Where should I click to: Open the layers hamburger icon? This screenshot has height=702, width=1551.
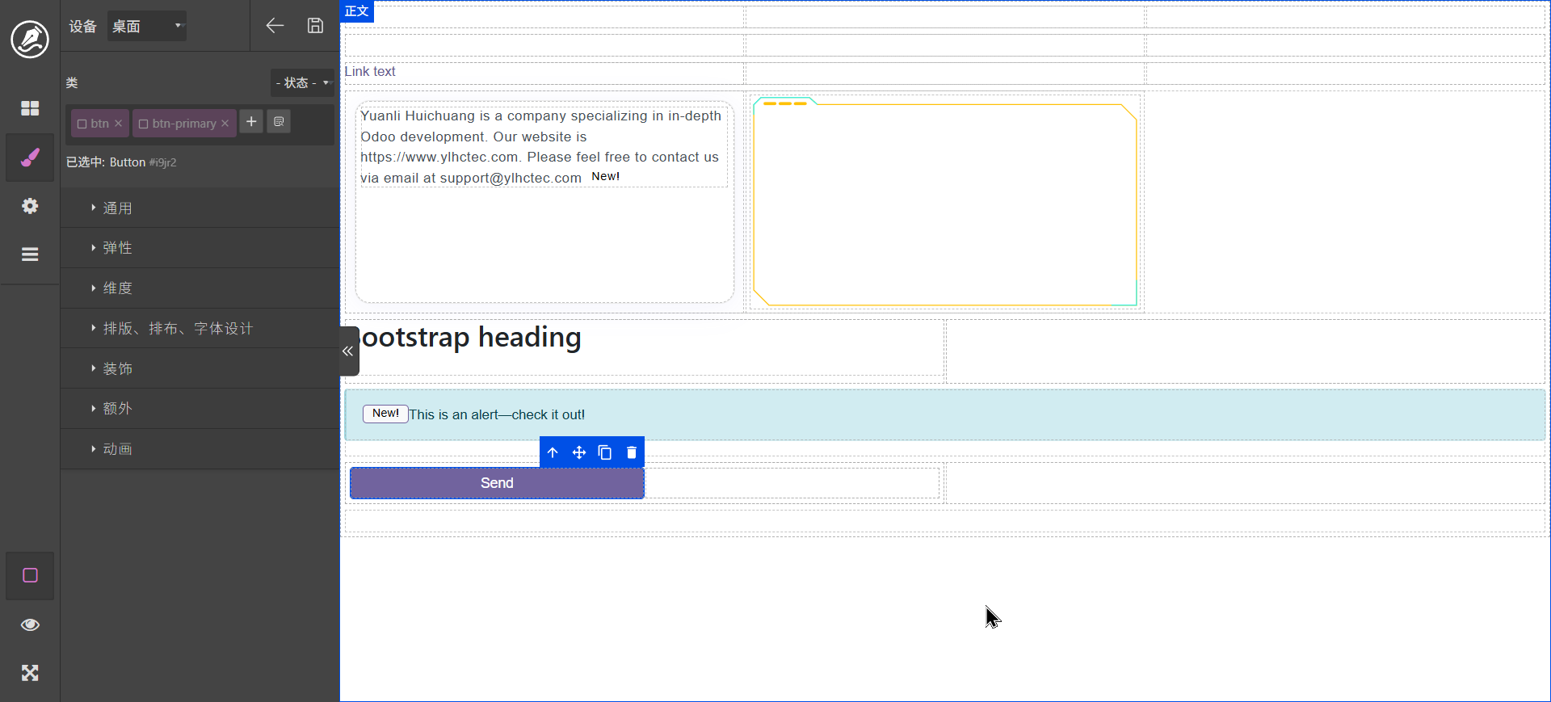pyautogui.click(x=30, y=254)
